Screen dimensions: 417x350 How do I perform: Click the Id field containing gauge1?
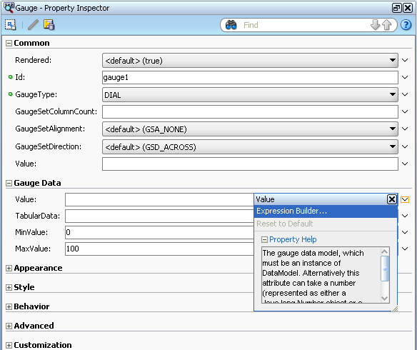250,77
